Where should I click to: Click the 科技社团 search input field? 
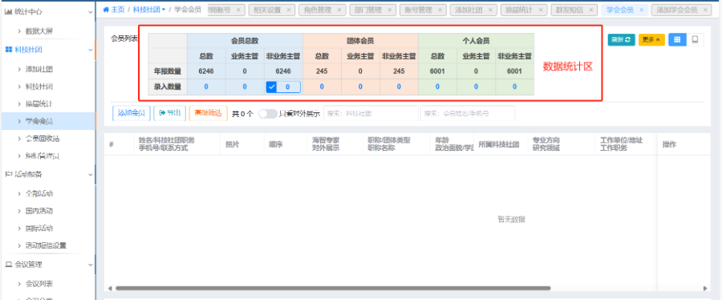pos(371,113)
